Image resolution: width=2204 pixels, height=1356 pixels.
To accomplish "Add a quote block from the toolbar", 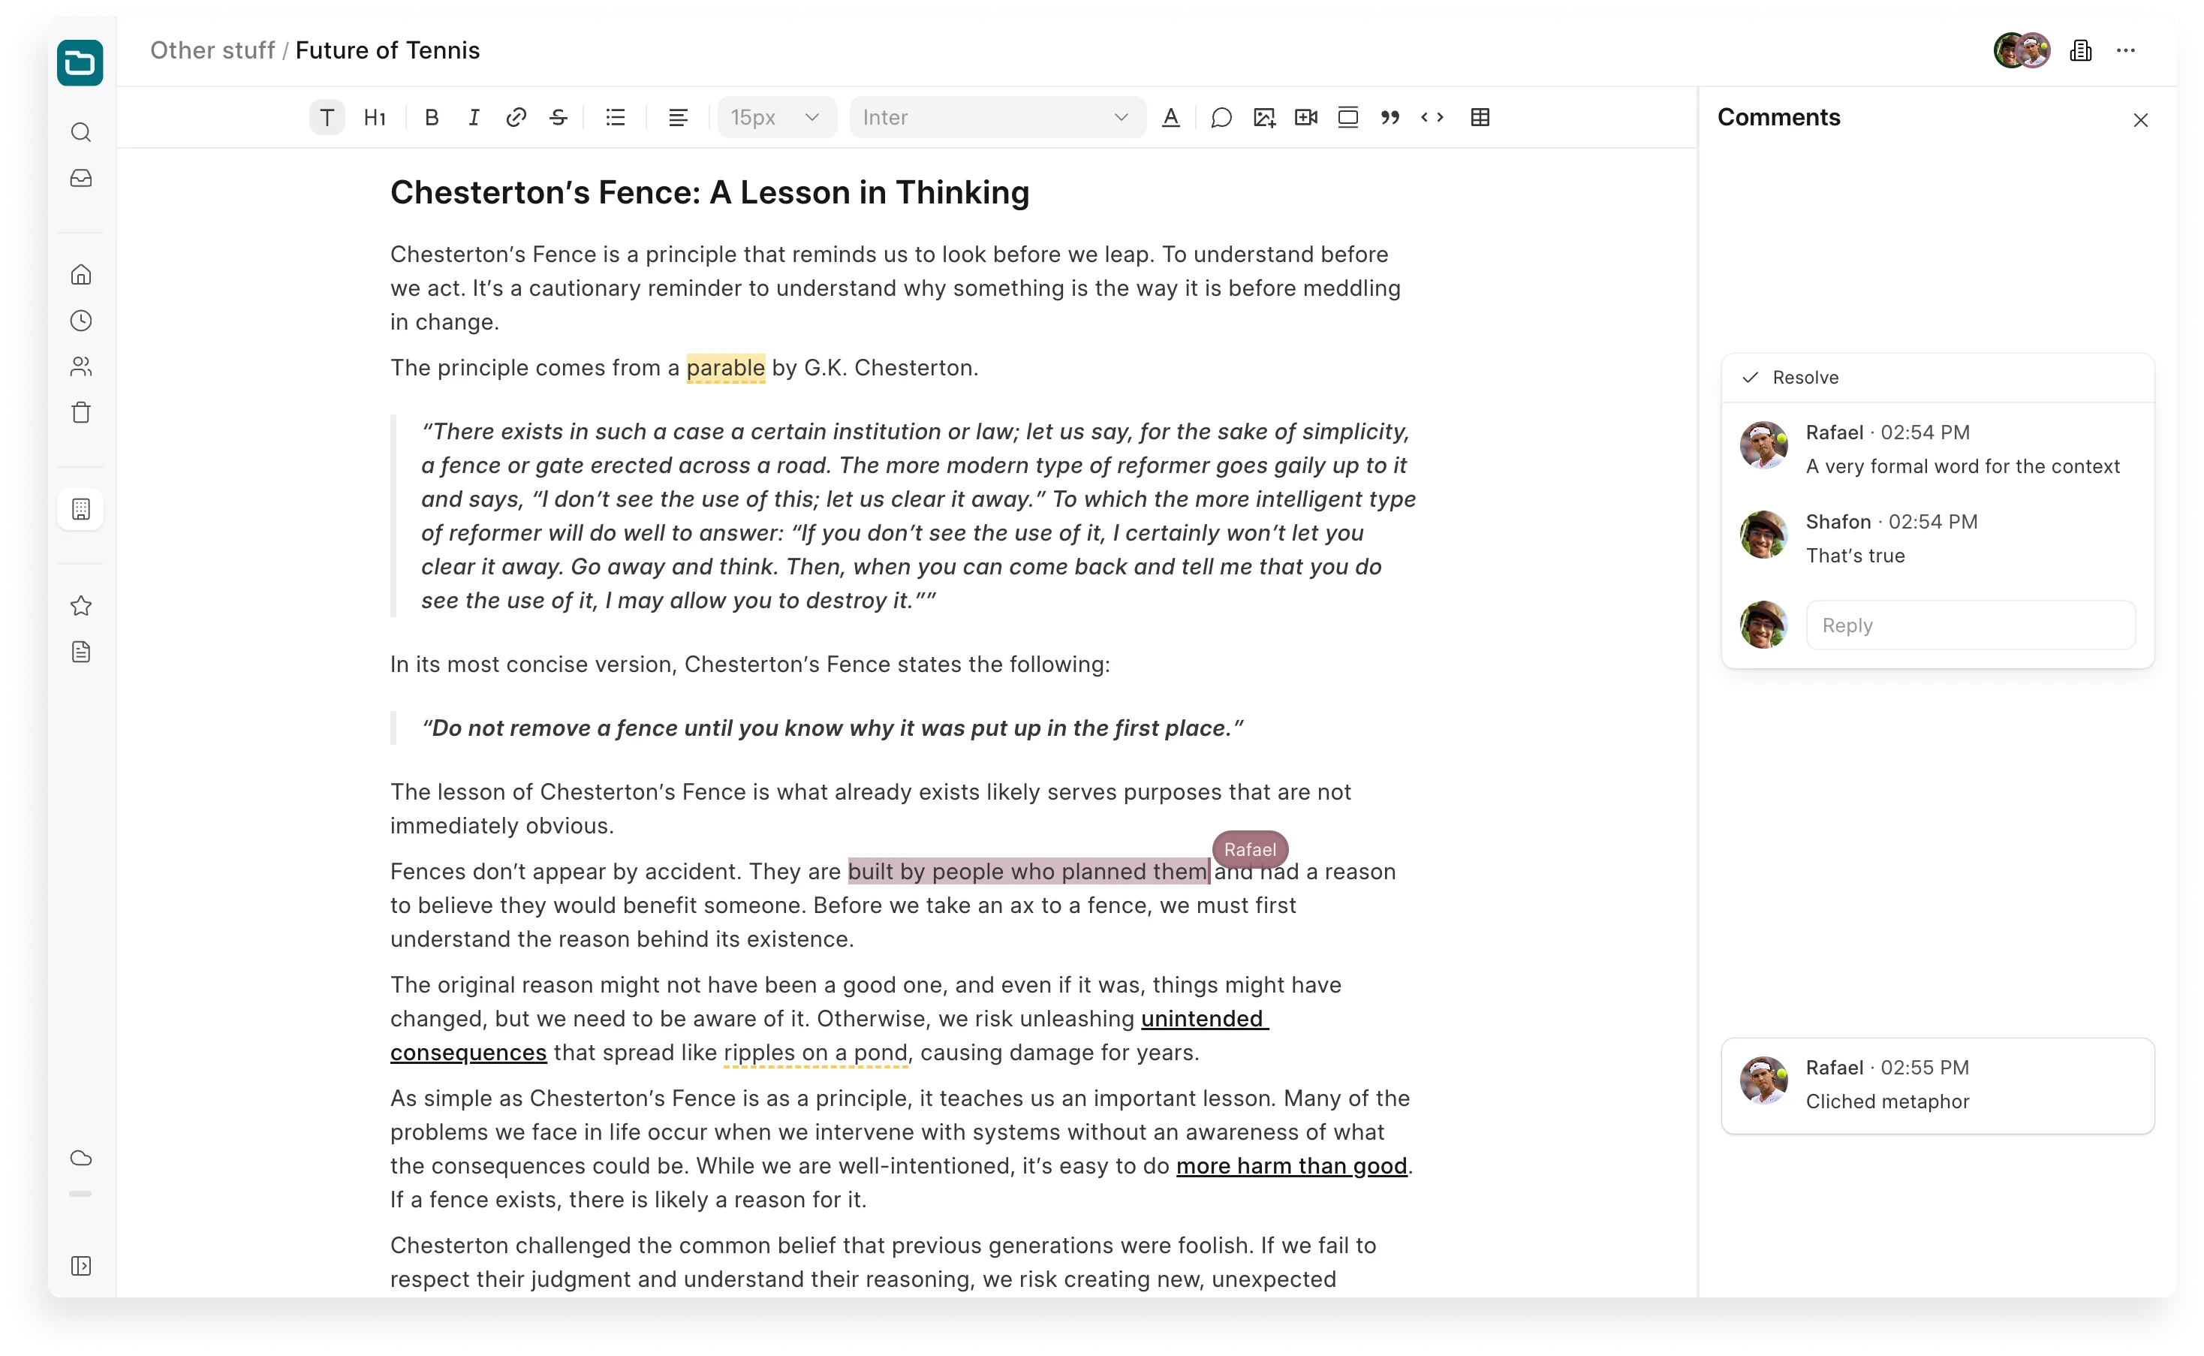I will pos(1390,117).
